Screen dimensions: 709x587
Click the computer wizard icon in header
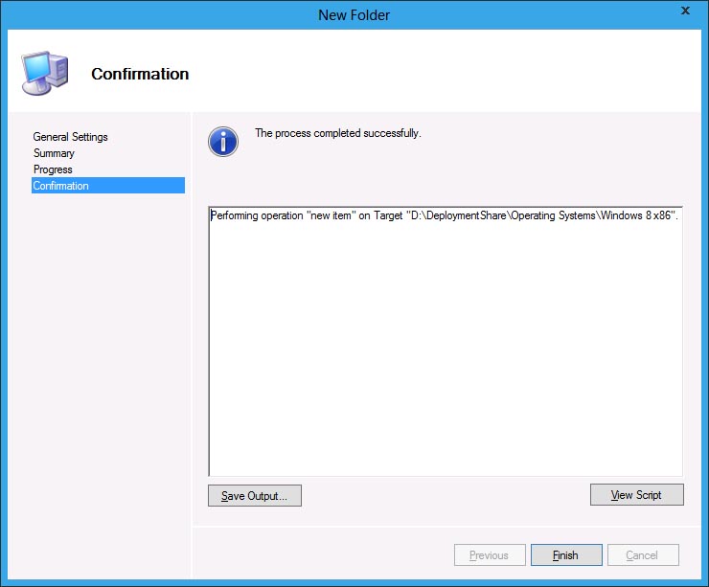pos(42,73)
